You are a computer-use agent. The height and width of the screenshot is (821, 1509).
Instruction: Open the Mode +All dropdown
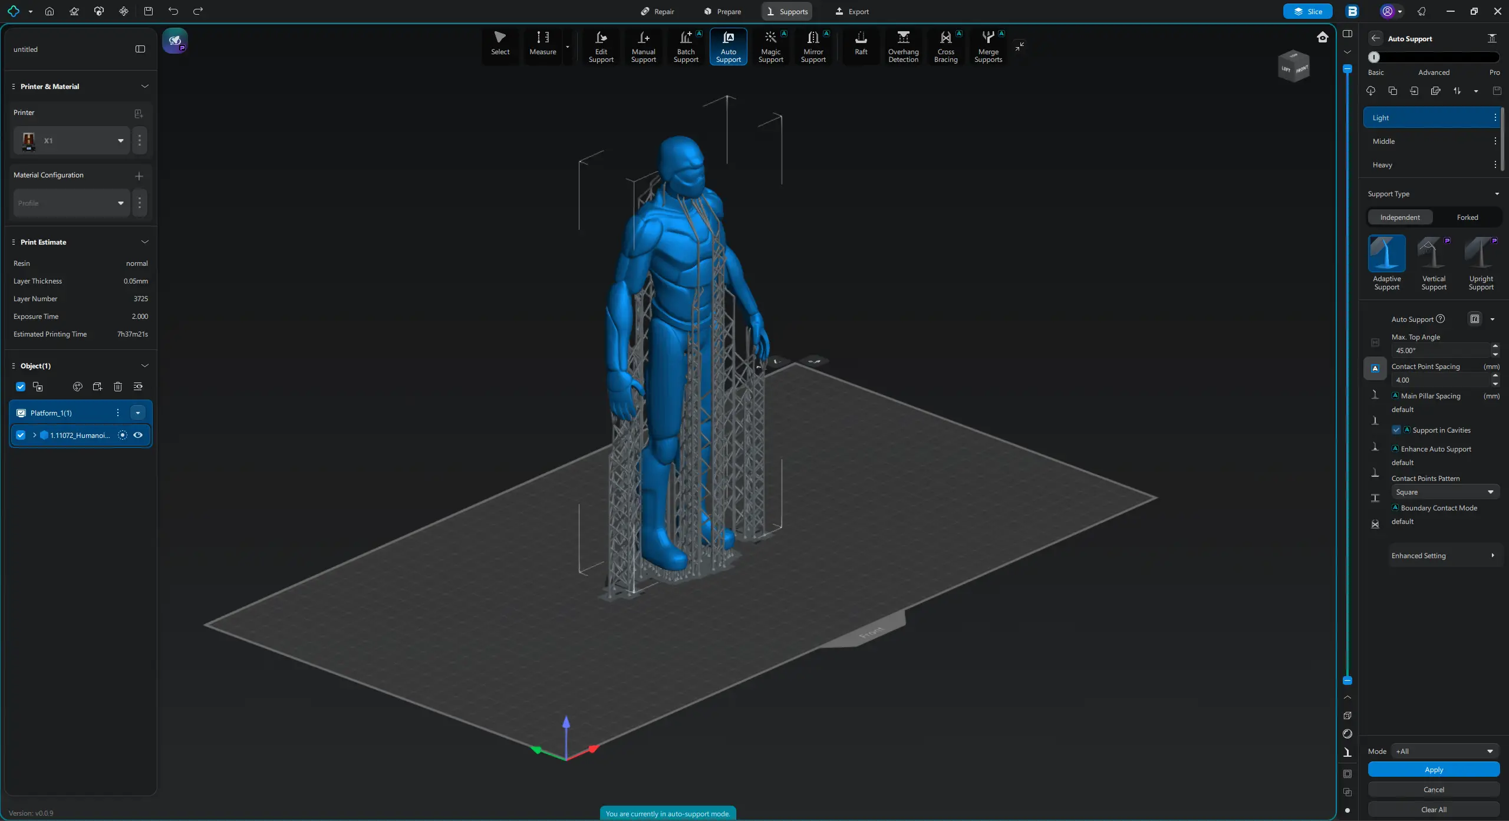(x=1445, y=751)
